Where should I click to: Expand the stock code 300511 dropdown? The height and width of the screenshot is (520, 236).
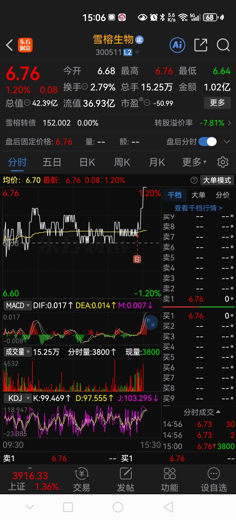click(137, 53)
